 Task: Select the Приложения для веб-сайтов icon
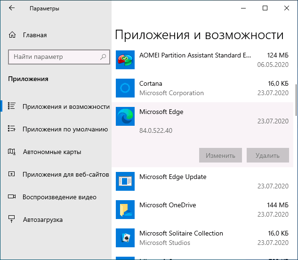[12, 174]
